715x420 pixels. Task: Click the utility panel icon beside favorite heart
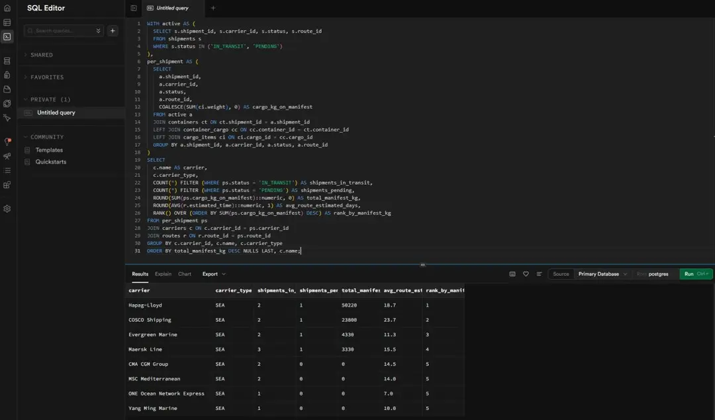point(512,274)
